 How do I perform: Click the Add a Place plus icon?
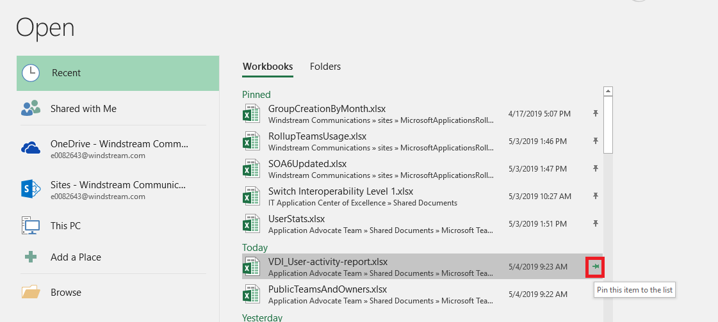(x=31, y=257)
